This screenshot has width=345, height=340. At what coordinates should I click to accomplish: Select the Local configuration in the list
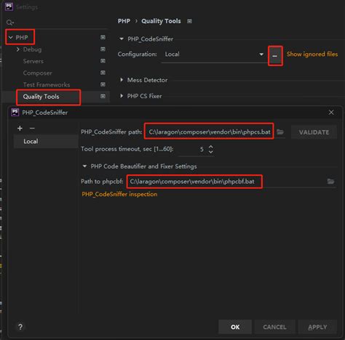click(x=46, y=142)
